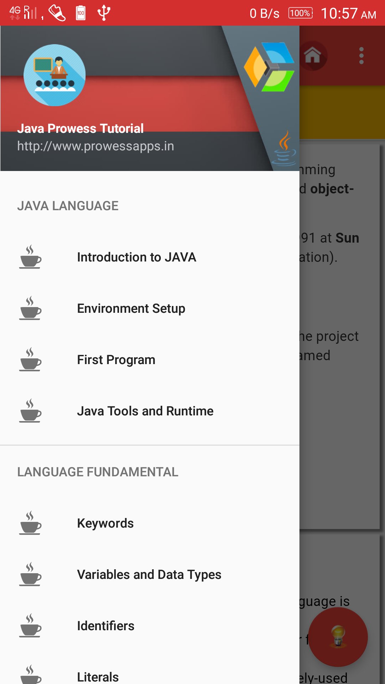The width and height of the screenshot is (385, 684).
Task: Select Keywords under Language Fundamental
Action: 150,523
